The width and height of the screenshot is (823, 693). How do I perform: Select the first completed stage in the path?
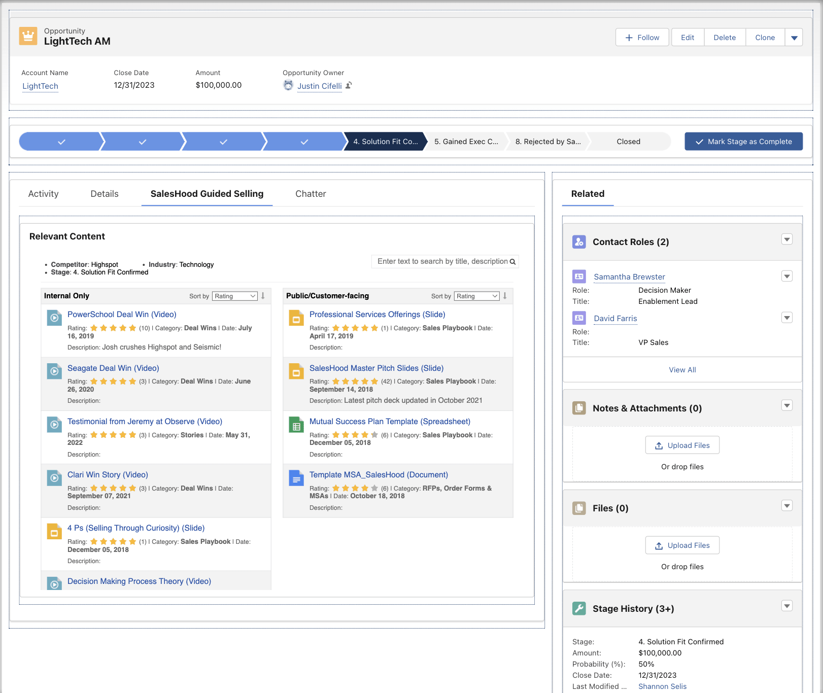pos(61,142)
